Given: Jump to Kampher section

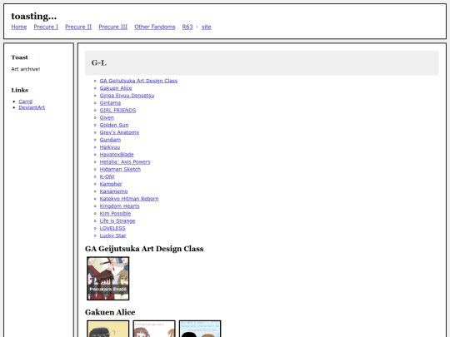Looking at the screenshot, I should pyautogui.click(x=111, y=184).
